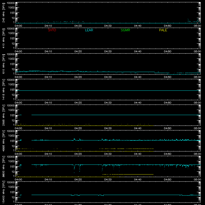
Task: Click the 10000 y-axis value on the 245 MHz plot
Action: (11, 3)
